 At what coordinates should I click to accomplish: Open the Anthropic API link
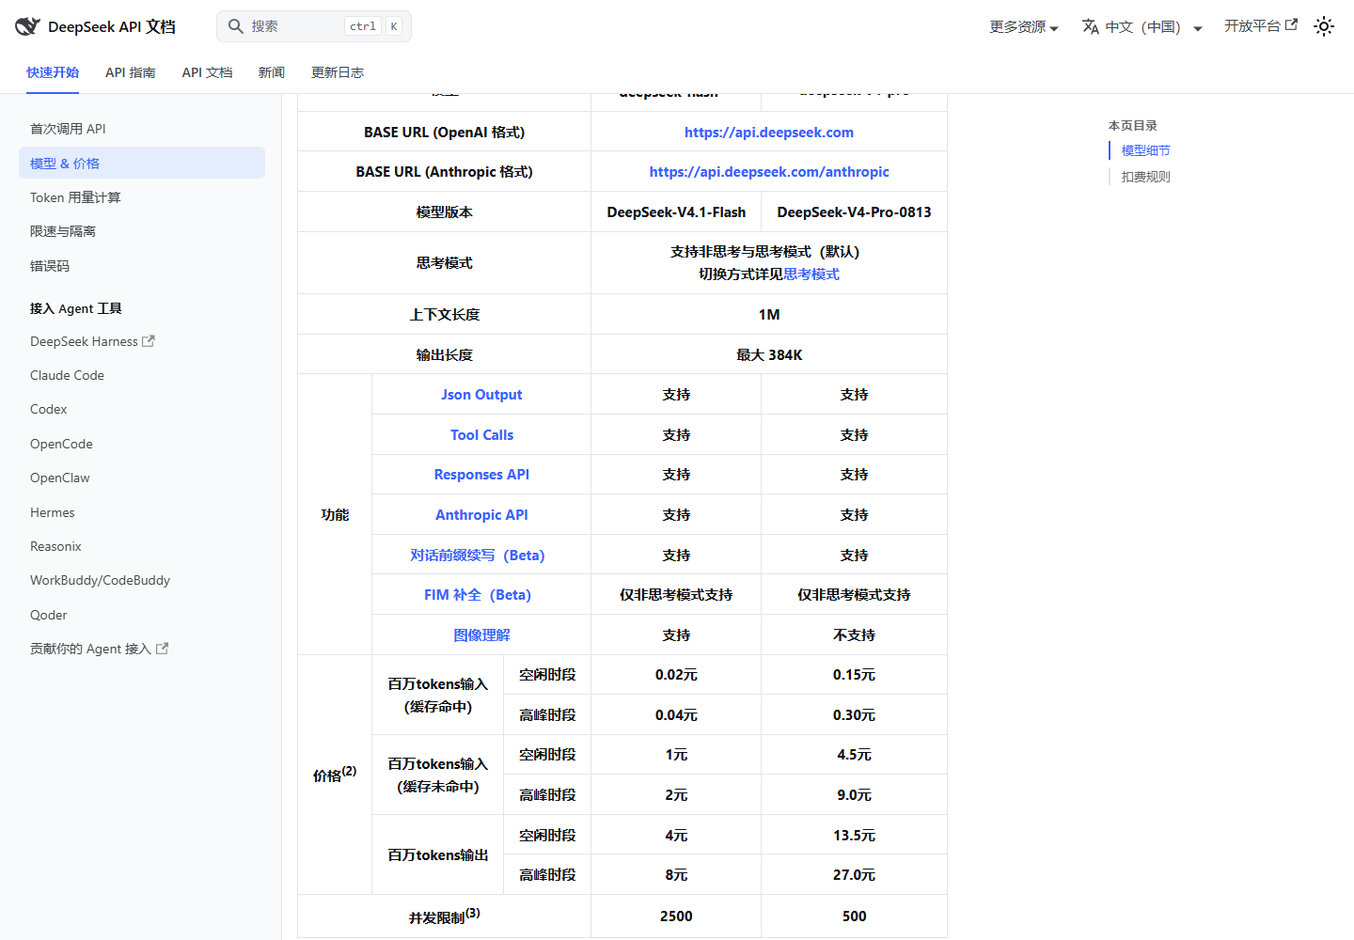481,515
